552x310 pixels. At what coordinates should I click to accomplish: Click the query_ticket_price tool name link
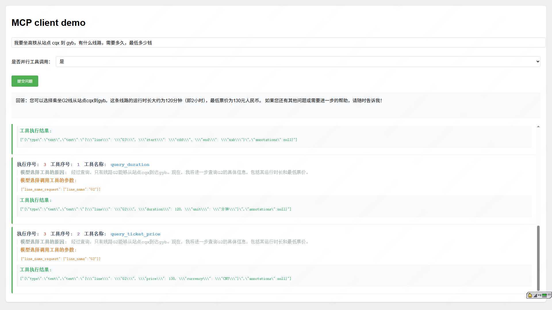pos(135,234)
